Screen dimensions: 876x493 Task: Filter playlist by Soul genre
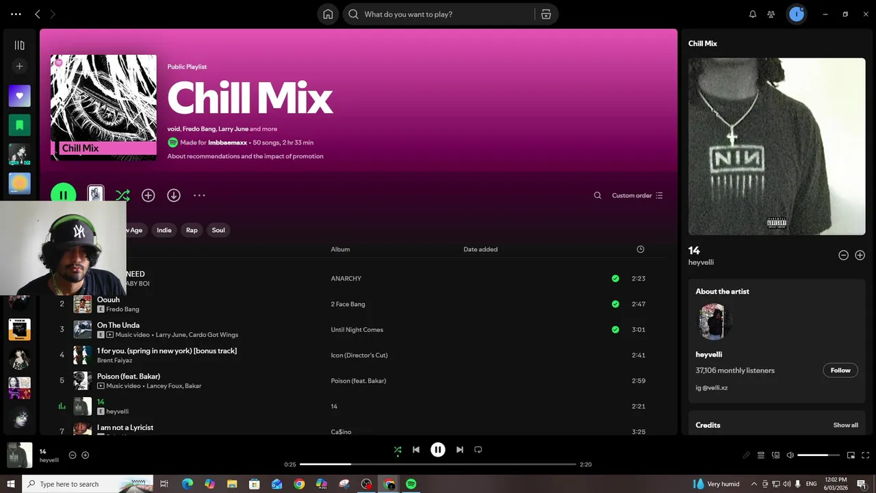tap(218, 230)
